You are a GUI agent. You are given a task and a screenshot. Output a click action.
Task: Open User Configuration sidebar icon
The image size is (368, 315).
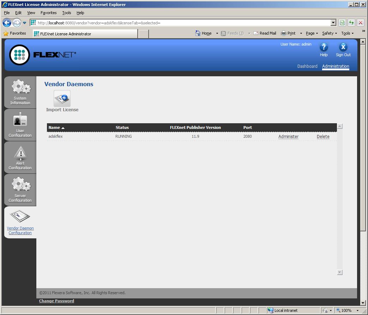click(x=20, y=120)
